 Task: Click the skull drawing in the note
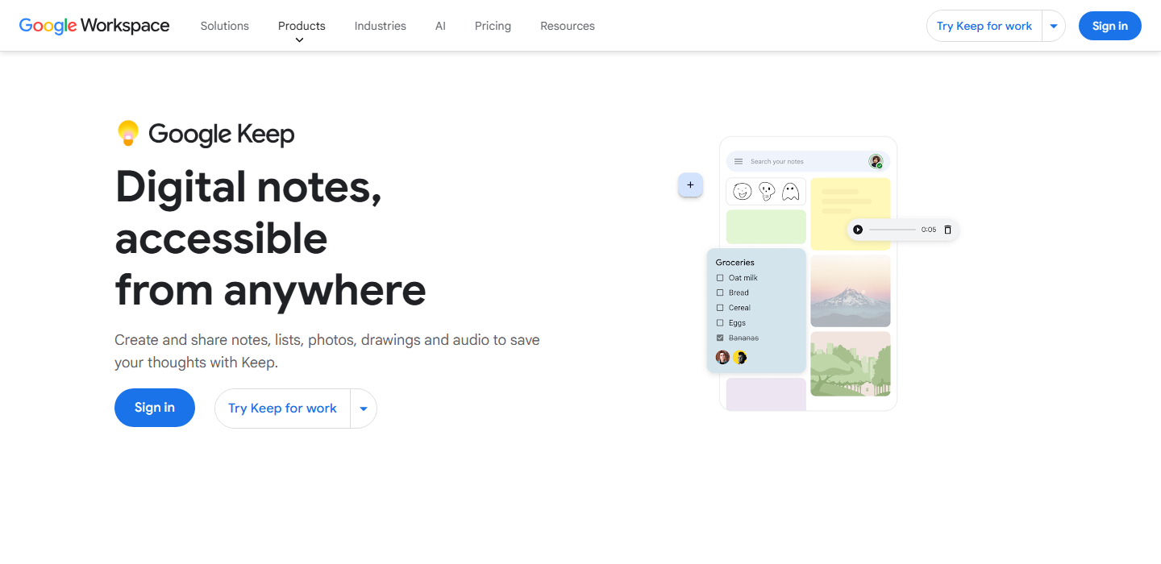(767, 192)
